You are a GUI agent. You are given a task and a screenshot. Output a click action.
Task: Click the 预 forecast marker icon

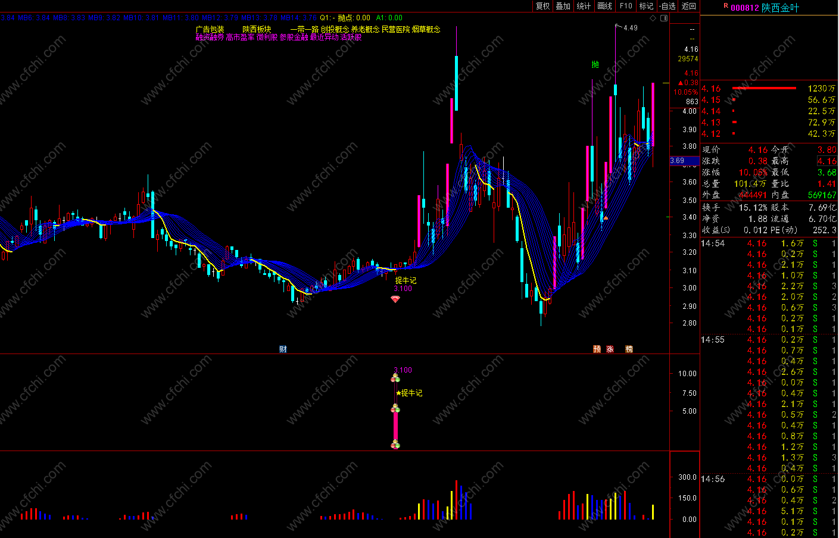click(597, 349)
